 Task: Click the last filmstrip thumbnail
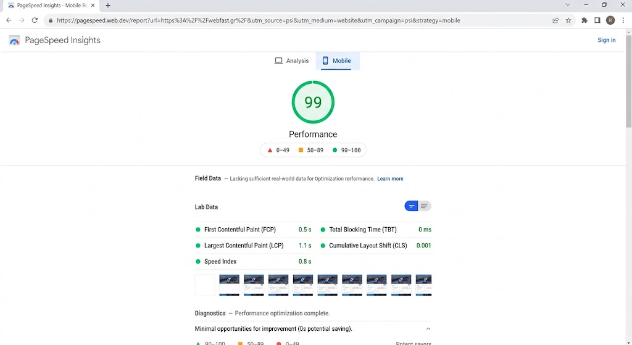pos(423,285)
